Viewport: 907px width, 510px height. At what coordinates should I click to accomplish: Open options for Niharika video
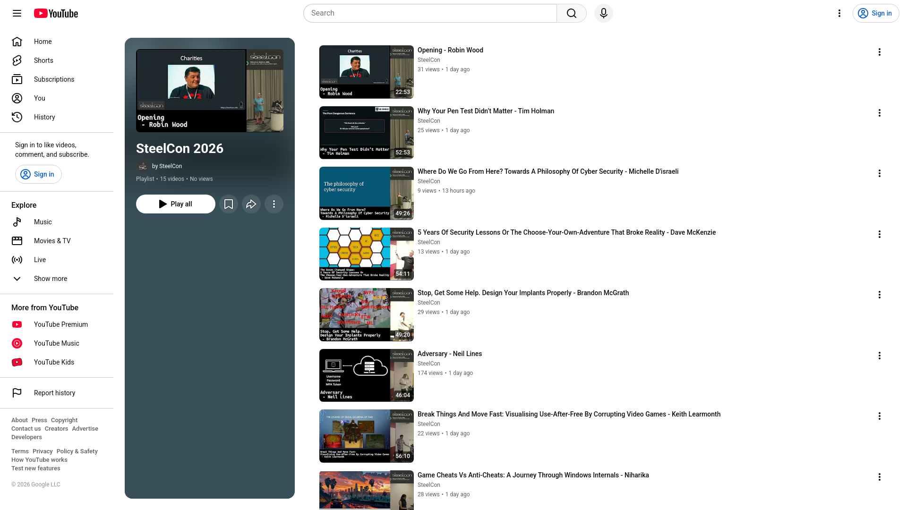pos(880,477)
